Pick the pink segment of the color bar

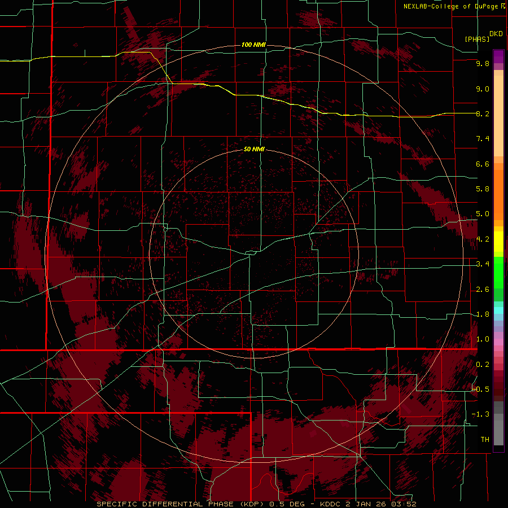pyautogui.click(x=498, y=342)
